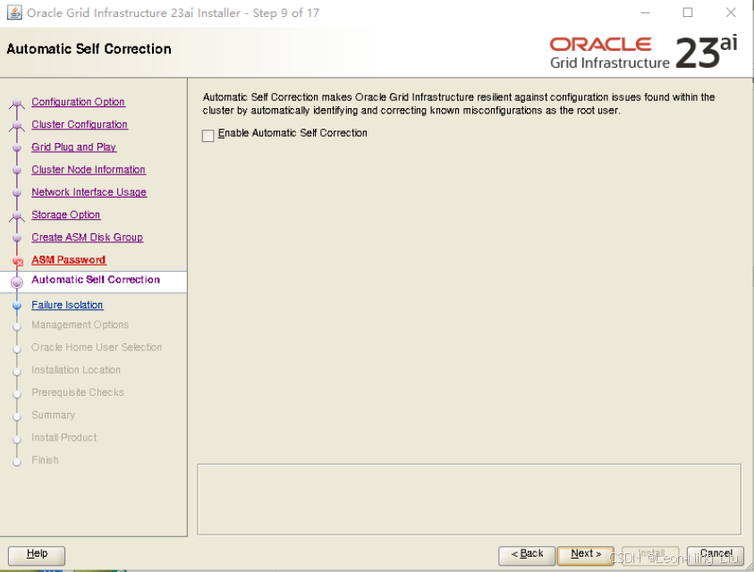Click the Install Product step marker

coord(17,440)
